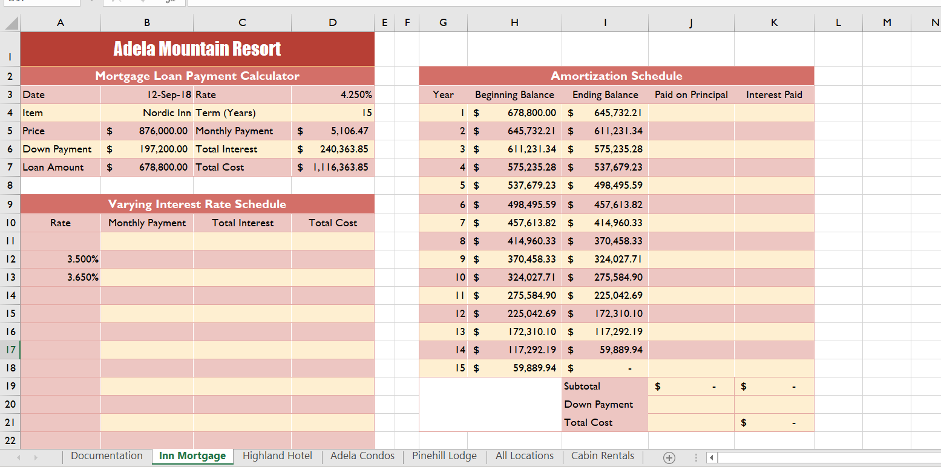
Task: Select beginning balance 414,960.33 for year 8
Action: pos(514,241)
